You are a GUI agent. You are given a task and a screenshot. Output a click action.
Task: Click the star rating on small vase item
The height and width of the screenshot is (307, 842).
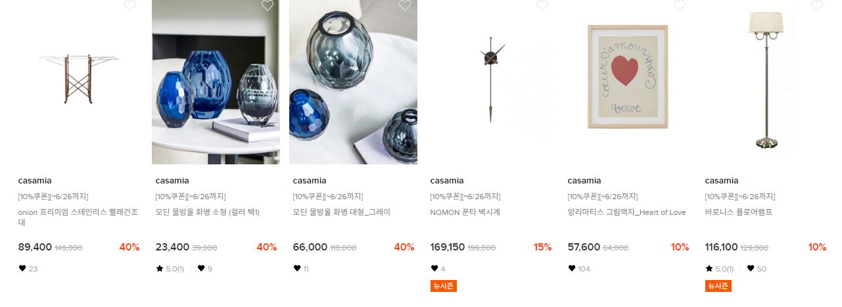point(170,268)
